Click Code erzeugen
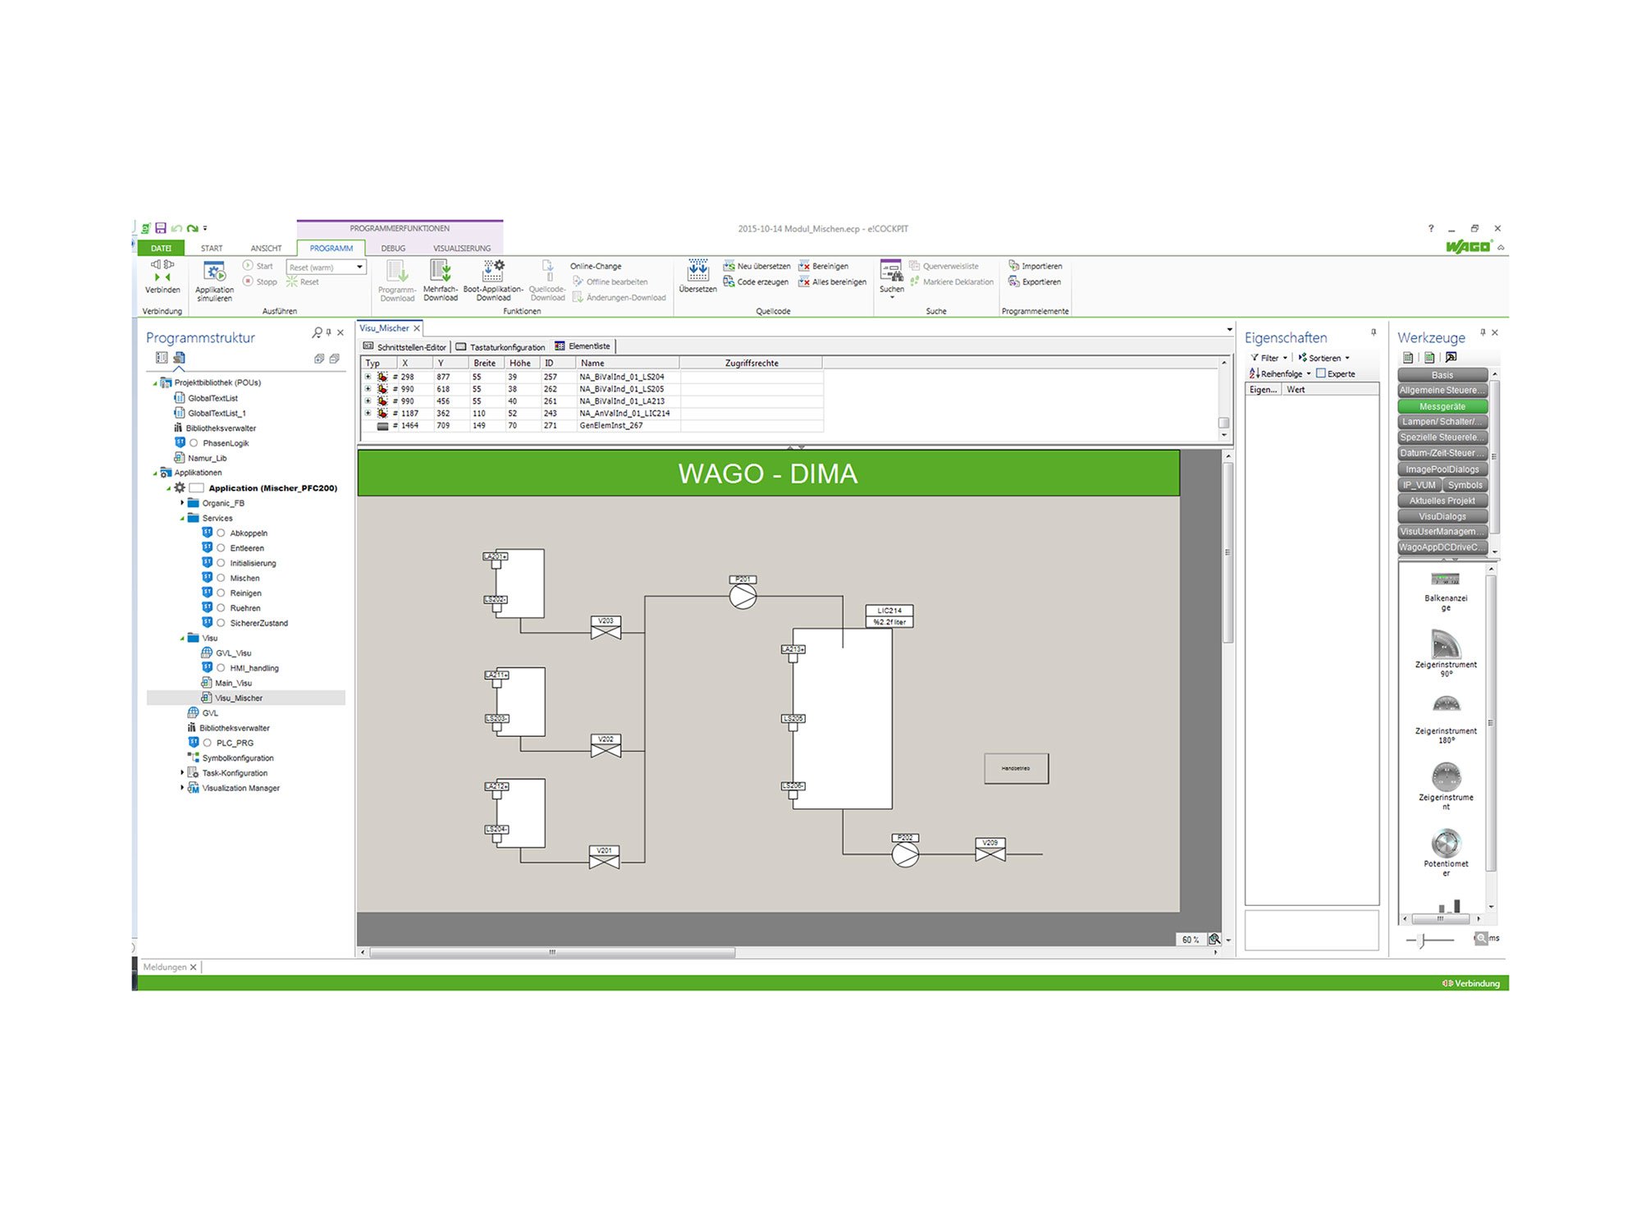 click(756, 281)
